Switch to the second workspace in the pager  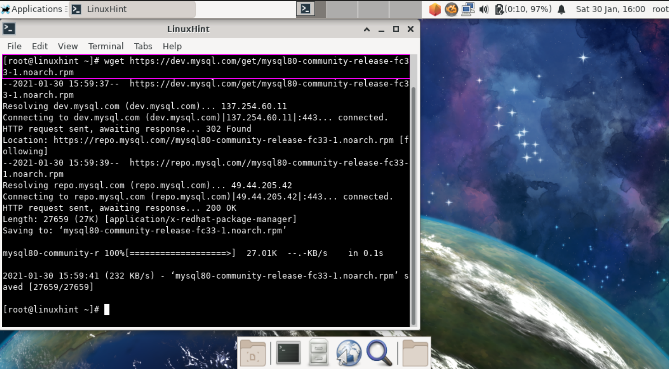click(342, 9)
